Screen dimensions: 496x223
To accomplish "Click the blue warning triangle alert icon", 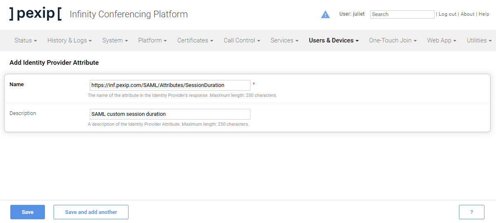I will pyautogui.click(x=325, y=14).
